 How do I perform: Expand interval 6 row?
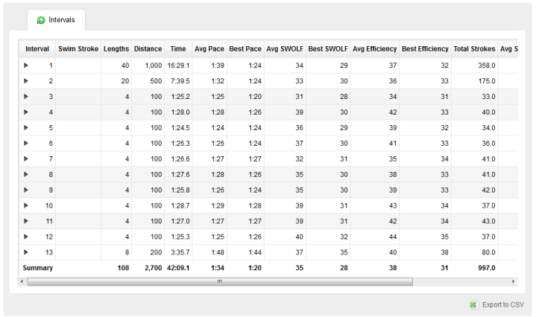click(26, 144)
